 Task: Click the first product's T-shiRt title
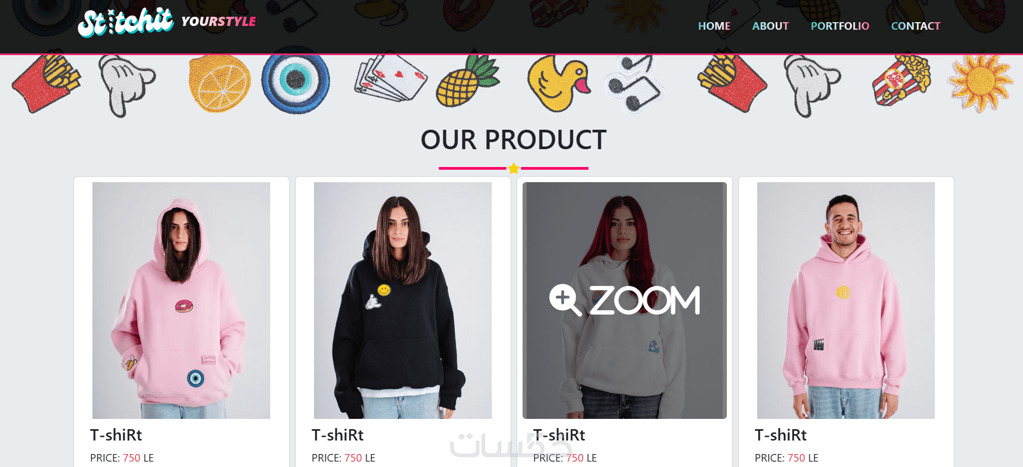(x=116, y=435)
